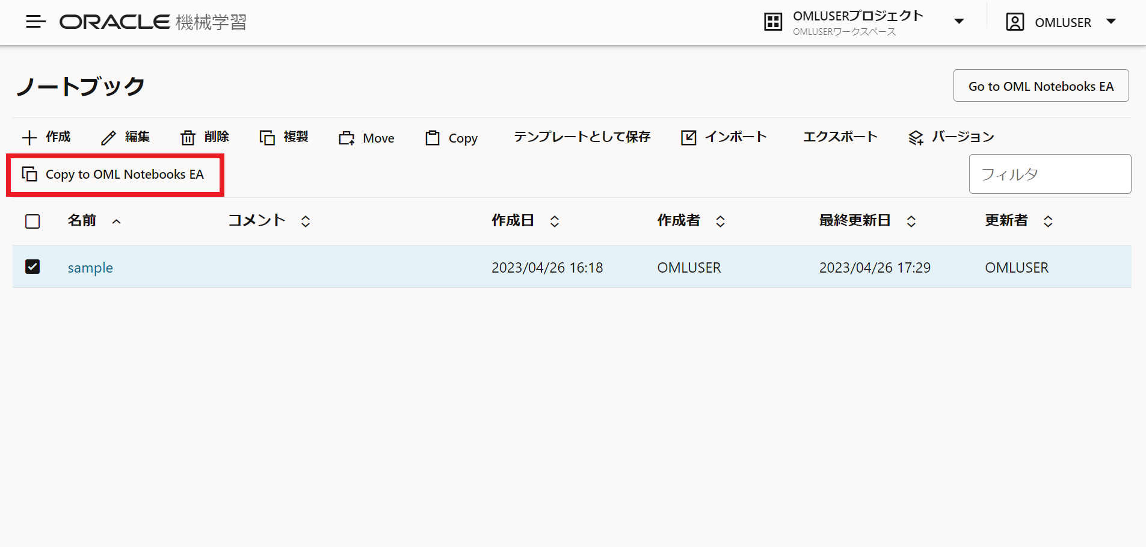Expand the OMLUSERプロジェクト dropdown arrow
This screenshot has width=1146, height=547.
coord(959,22)
